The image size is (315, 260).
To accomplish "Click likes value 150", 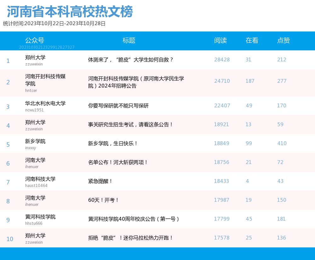I will pos(282,200).
